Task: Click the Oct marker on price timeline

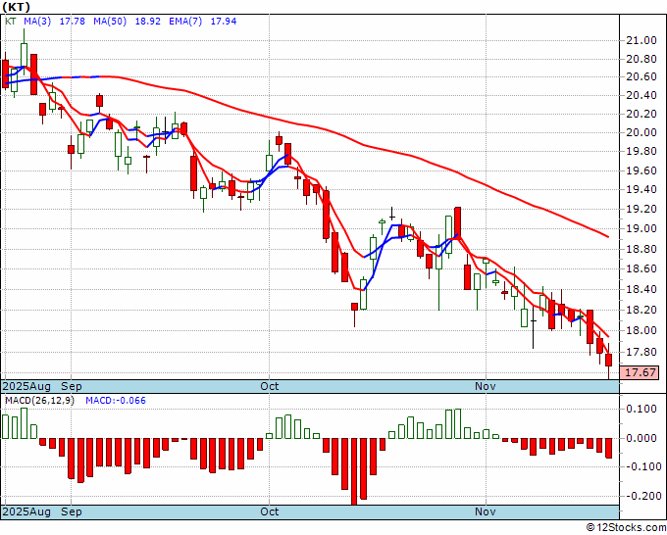Action: 270,386
